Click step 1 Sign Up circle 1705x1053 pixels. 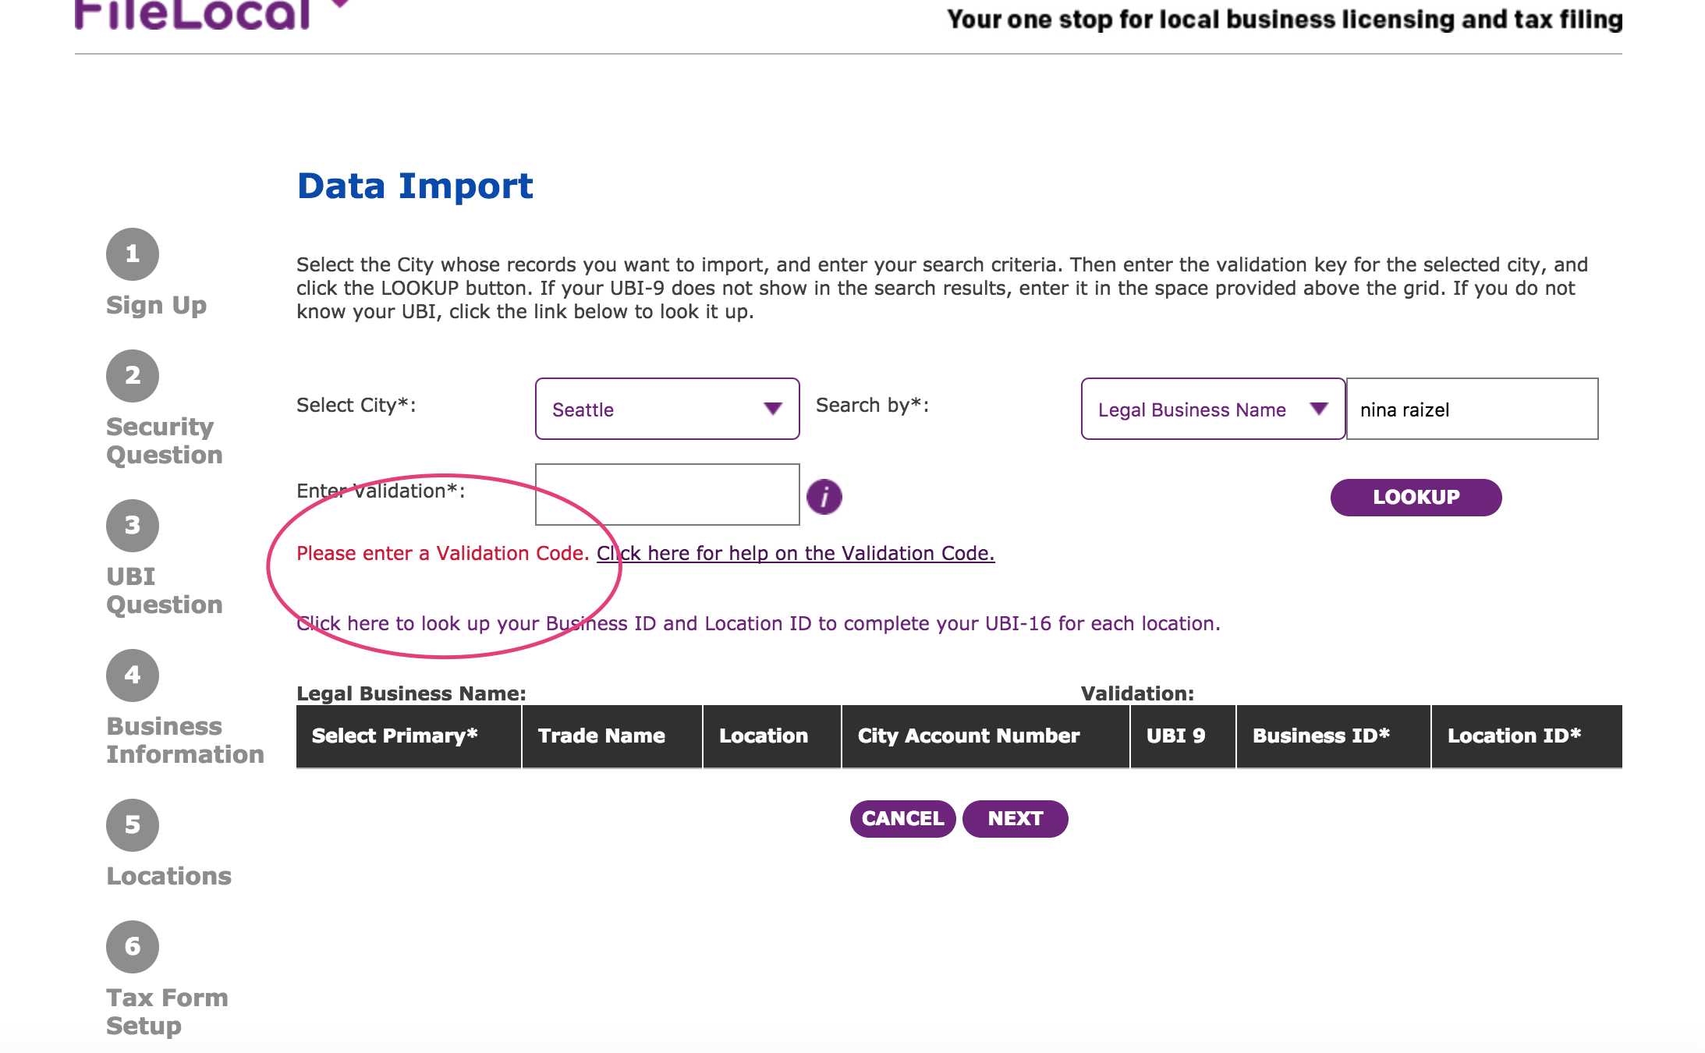(x=133, y=254)
